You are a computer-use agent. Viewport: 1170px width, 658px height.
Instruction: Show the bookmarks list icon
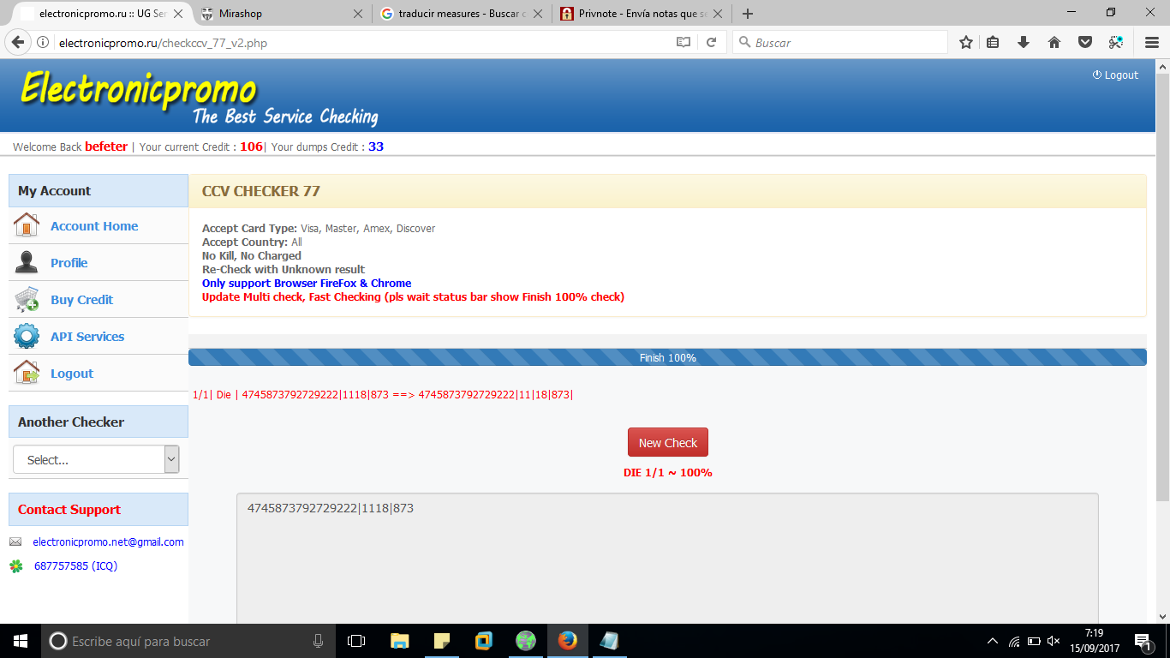(994, 42)
